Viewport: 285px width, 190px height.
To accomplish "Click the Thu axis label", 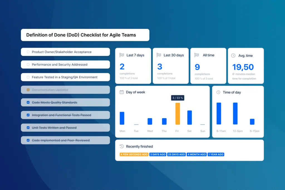I will click(164, 131).
